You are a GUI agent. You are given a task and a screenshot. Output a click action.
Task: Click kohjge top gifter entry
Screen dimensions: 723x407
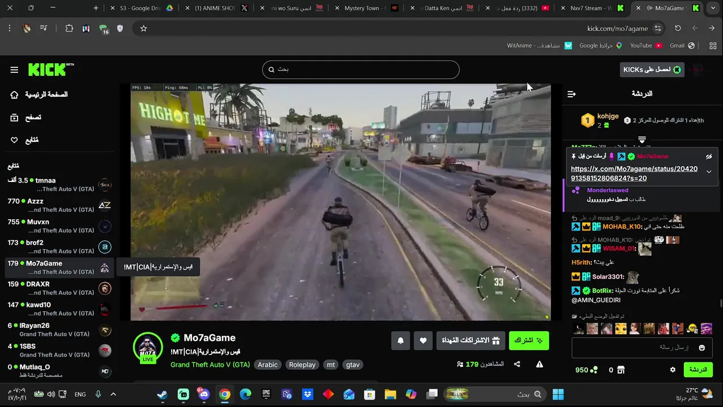[600, 120]
